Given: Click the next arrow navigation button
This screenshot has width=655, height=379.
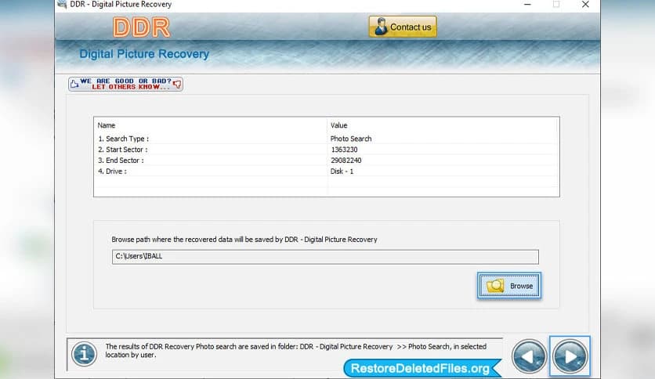Looking at the screenshot, I should coord(570,356).
